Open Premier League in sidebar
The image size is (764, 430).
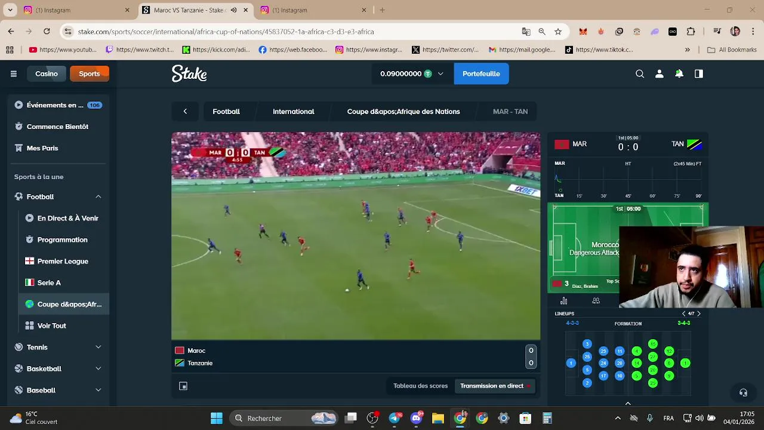64,261
